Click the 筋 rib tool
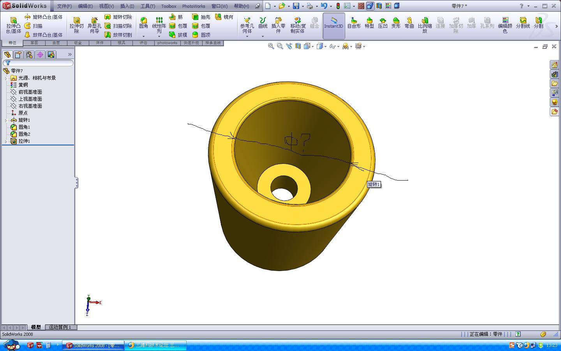Image resolution: width=561 pixels, height=351 pixels. (176, 17)
